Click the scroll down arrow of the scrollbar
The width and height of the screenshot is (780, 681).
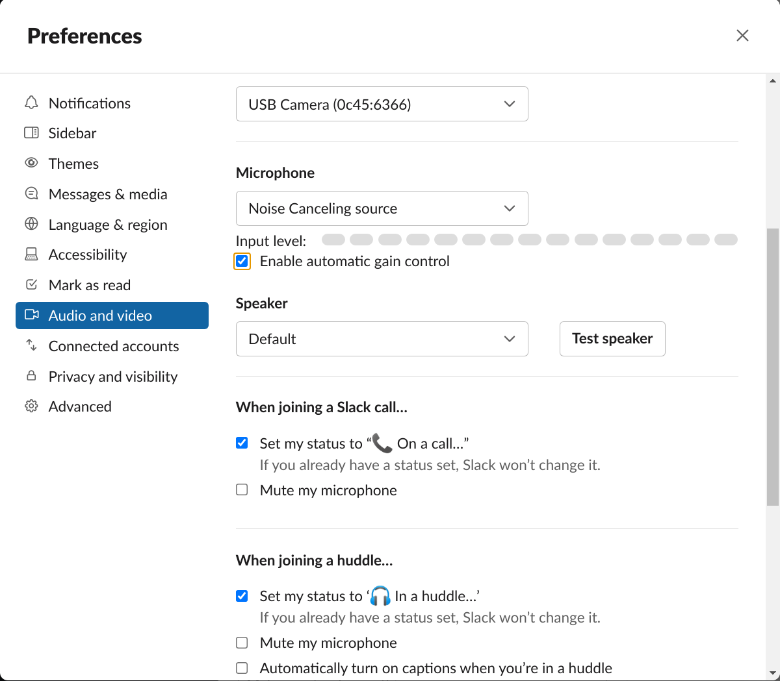click(x=773, y=673)
